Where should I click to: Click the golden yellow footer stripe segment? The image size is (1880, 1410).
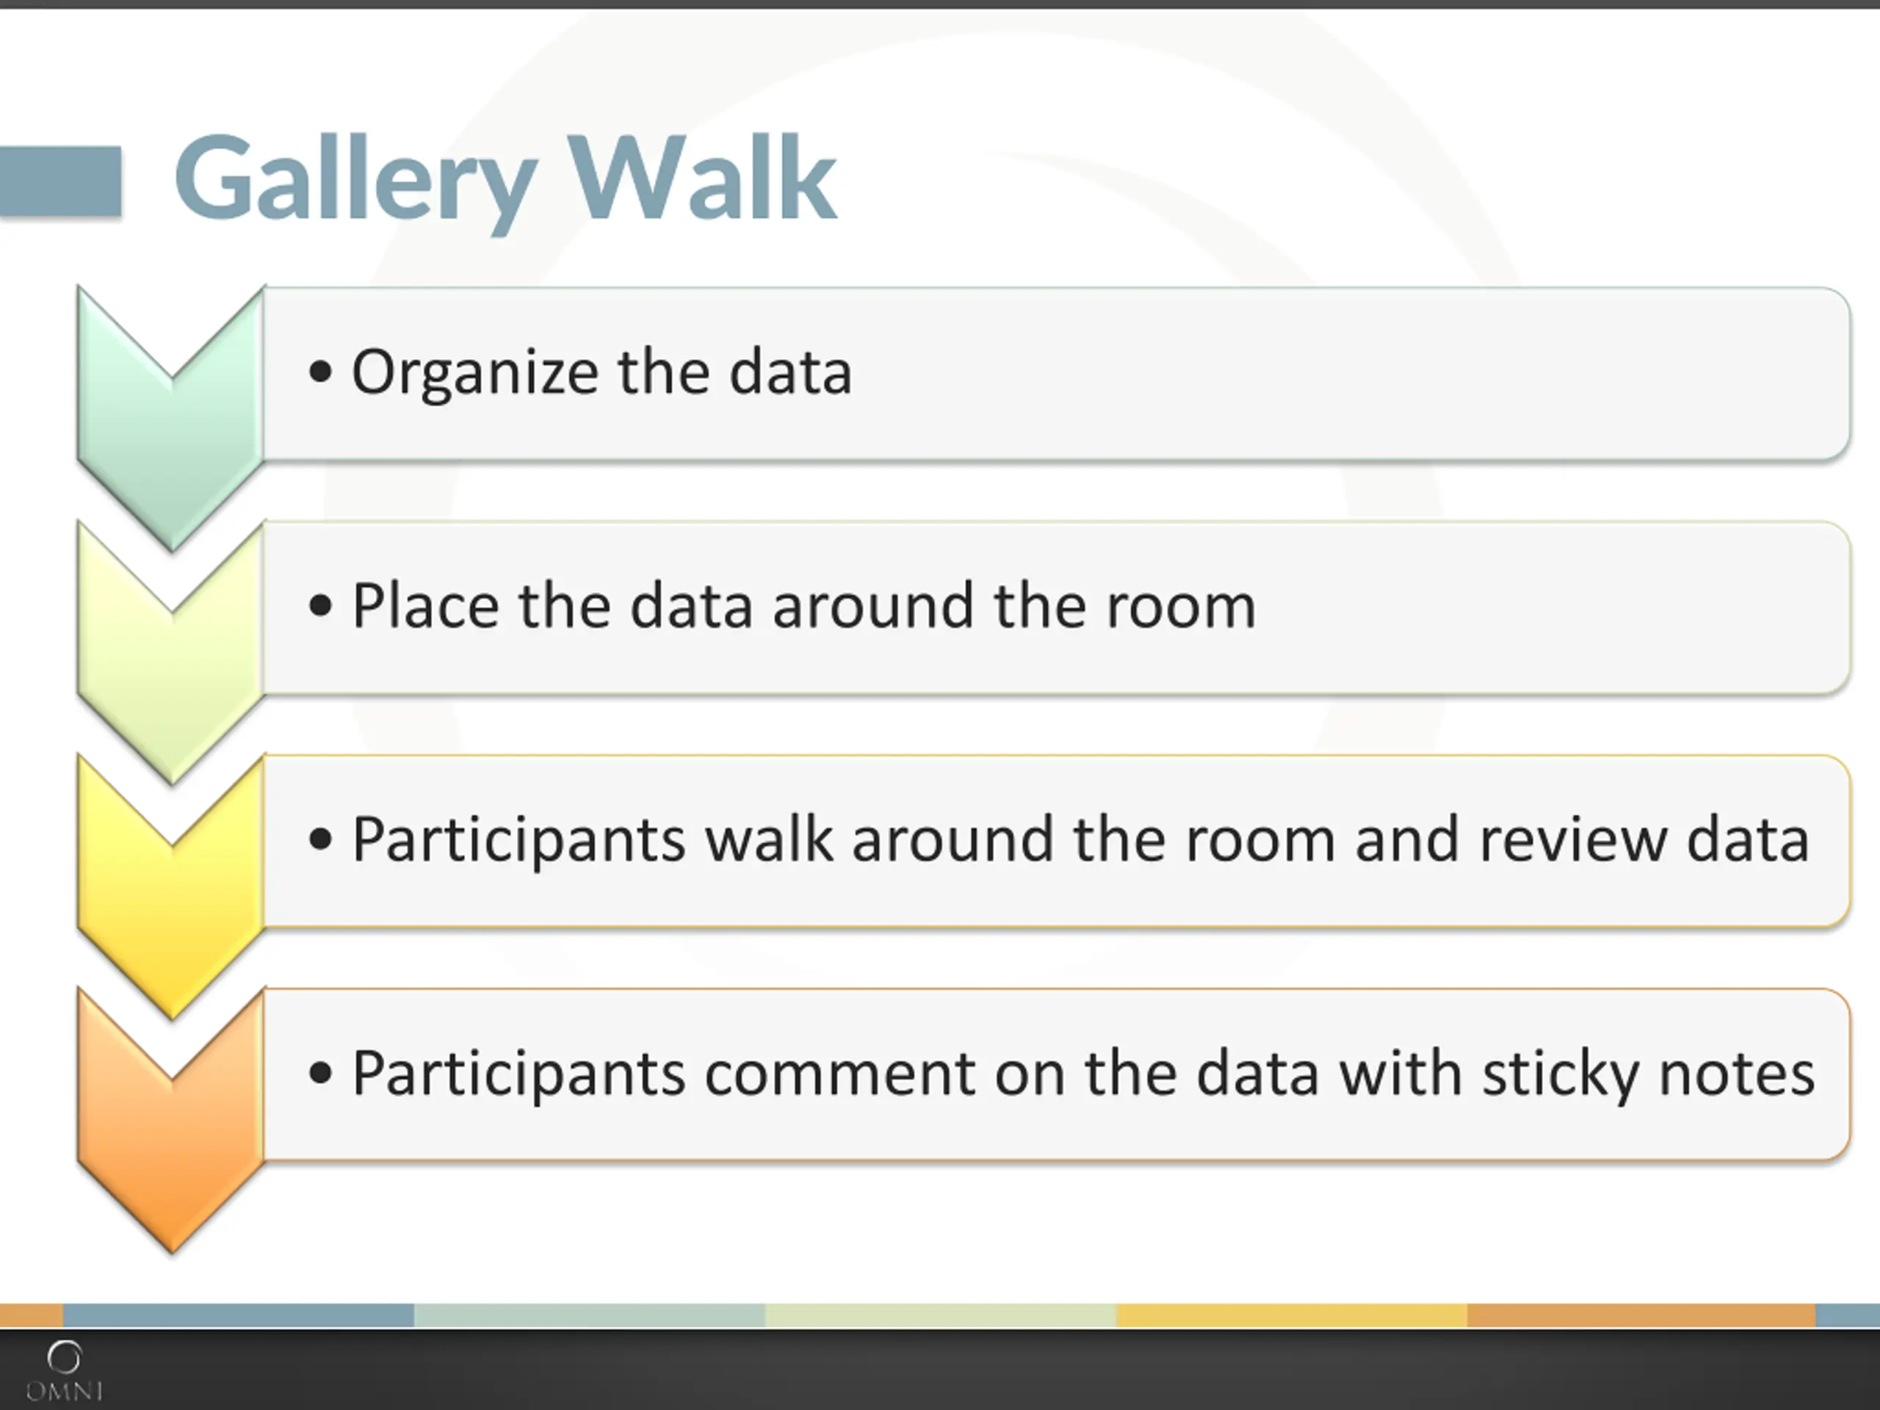[1292, 1315]
